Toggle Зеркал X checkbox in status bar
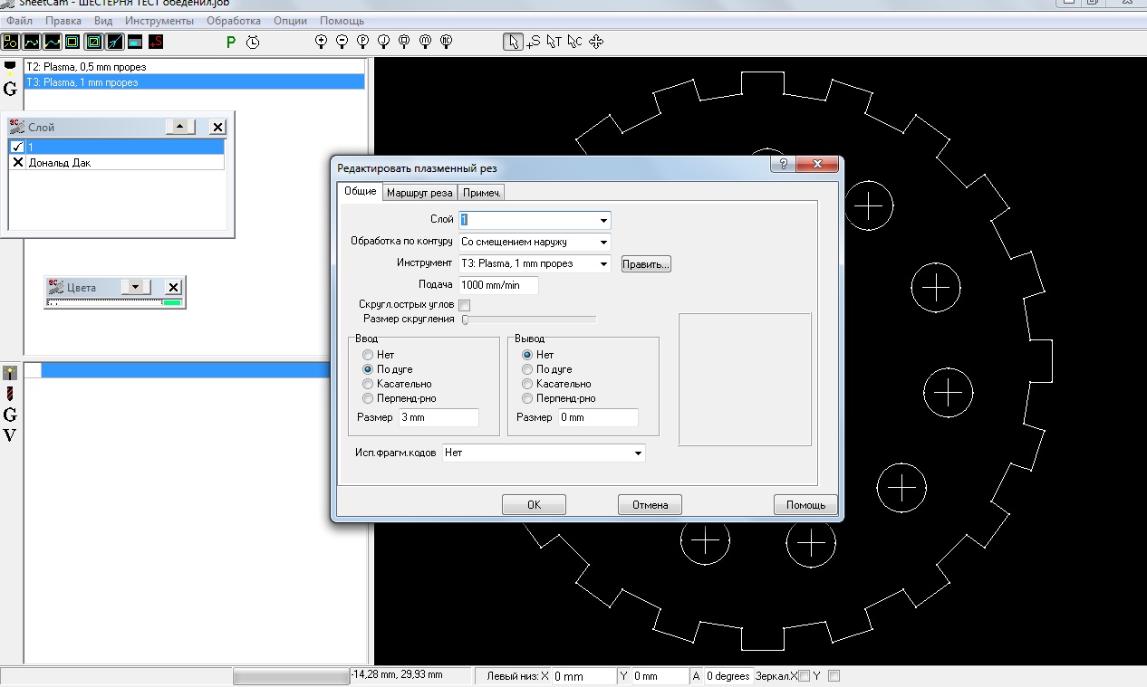The height and width of the screenshot is (687, 1147). click(804, 676)
